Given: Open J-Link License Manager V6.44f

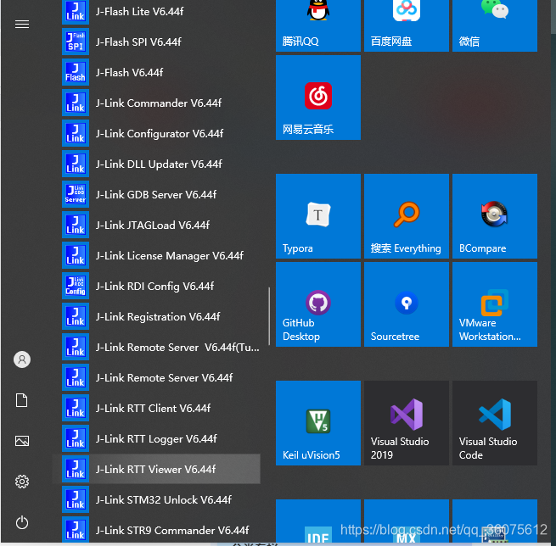Looking at the screenshot, I should [156, 255].
